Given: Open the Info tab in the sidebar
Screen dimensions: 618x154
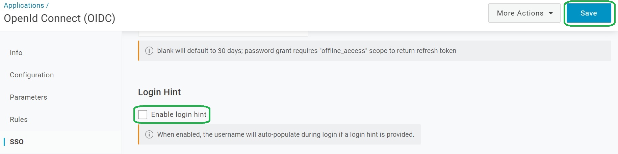Looking at the screenshot, I should 16,53.
